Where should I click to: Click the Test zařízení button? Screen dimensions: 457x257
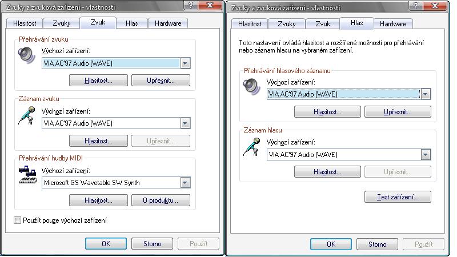pos(398,197)
